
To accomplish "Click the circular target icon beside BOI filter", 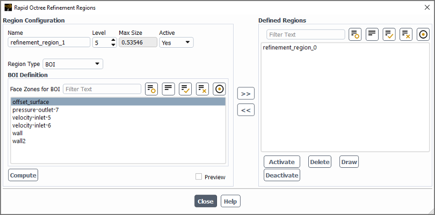I will coord(219,89).
